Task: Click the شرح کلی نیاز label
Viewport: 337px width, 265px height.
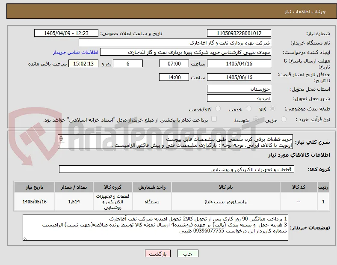Action: point(312,142)
